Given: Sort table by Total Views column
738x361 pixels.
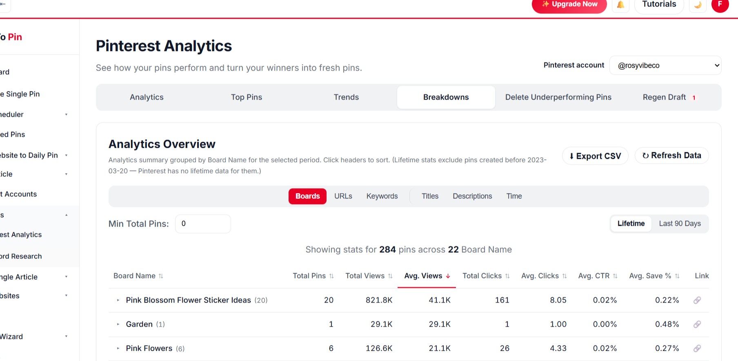Looking at the screenshot, I should tap(369, 276).
